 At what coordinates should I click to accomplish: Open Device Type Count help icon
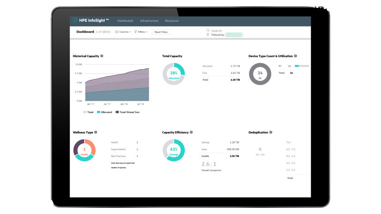coord(295,56)
